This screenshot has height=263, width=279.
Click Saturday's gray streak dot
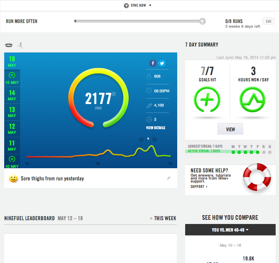263,152
